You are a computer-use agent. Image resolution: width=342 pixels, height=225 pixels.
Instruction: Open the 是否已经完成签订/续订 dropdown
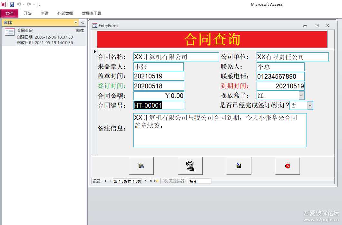(310, 105)
